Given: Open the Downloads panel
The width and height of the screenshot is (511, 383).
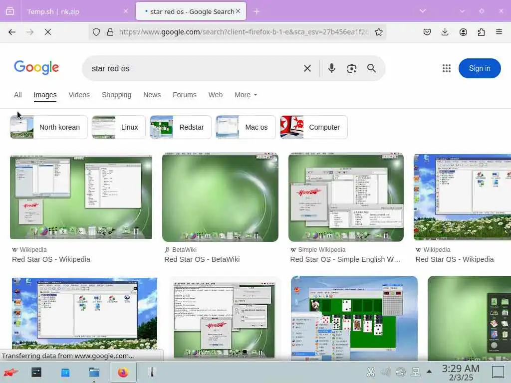Looking at the screenshot, I should [x=445, y=32].
